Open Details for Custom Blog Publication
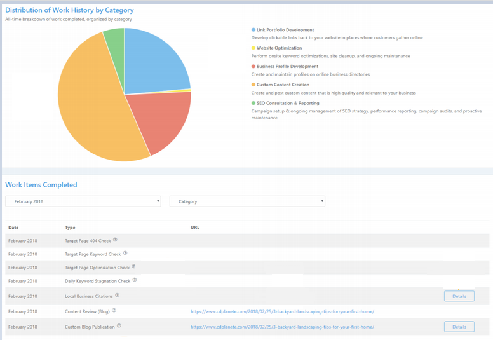Screen dimensions: 493x340 click(x=459, y=327)
